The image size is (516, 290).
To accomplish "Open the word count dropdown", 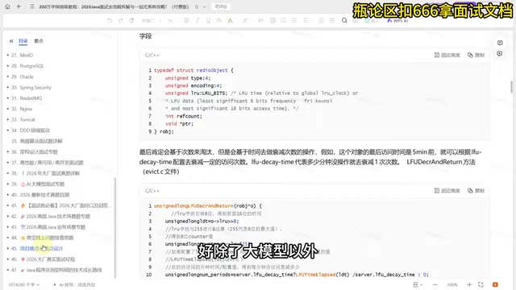I will tap(24, 284).
